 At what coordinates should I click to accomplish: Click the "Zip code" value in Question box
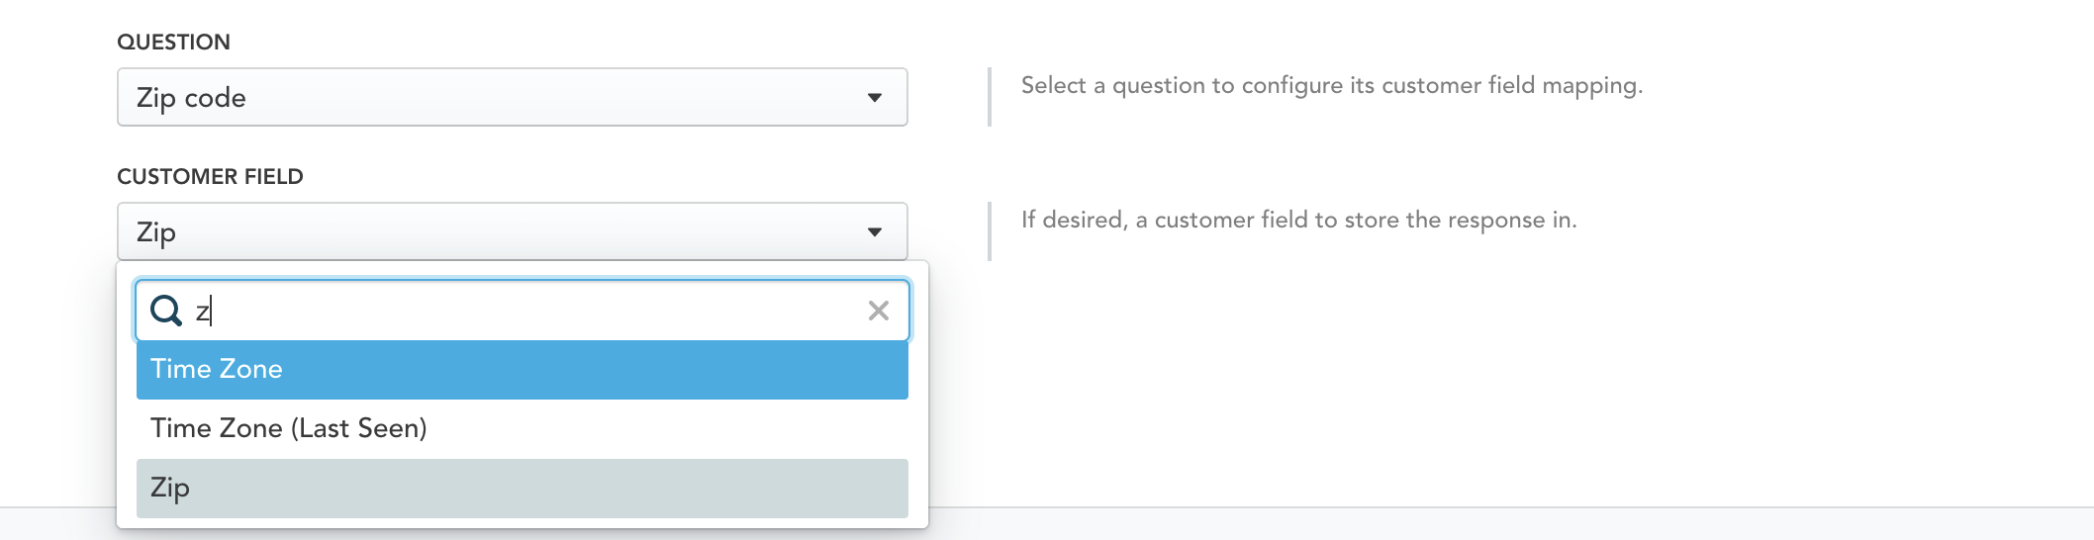[x=191, y=98]
